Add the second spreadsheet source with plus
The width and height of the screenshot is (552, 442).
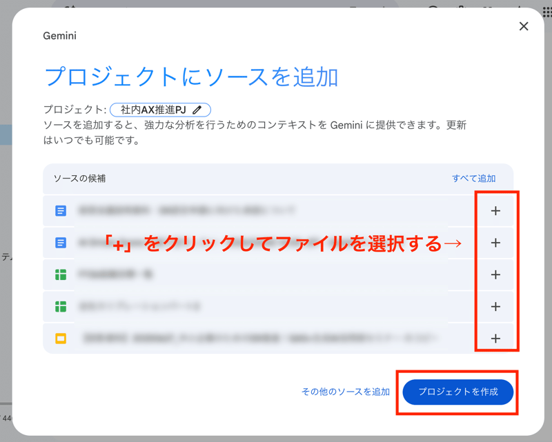coord(495,307)
